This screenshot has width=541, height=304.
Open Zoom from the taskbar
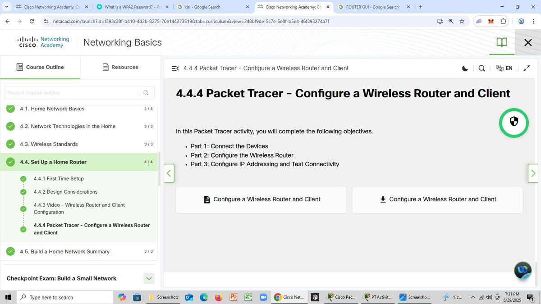pyautogui.click(x=263, y=297)
